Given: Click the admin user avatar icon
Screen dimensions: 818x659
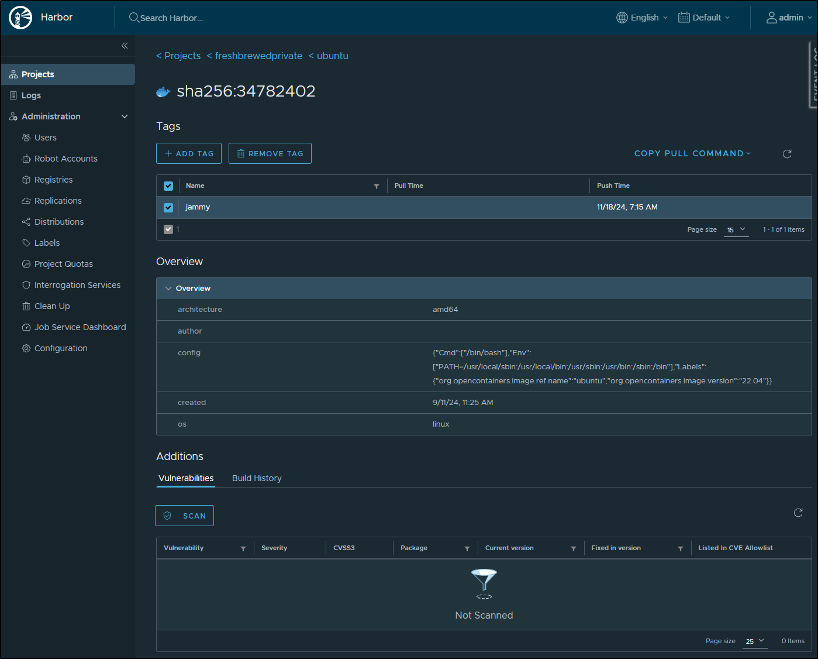Looking at the screenshot, I should [772, 18].
